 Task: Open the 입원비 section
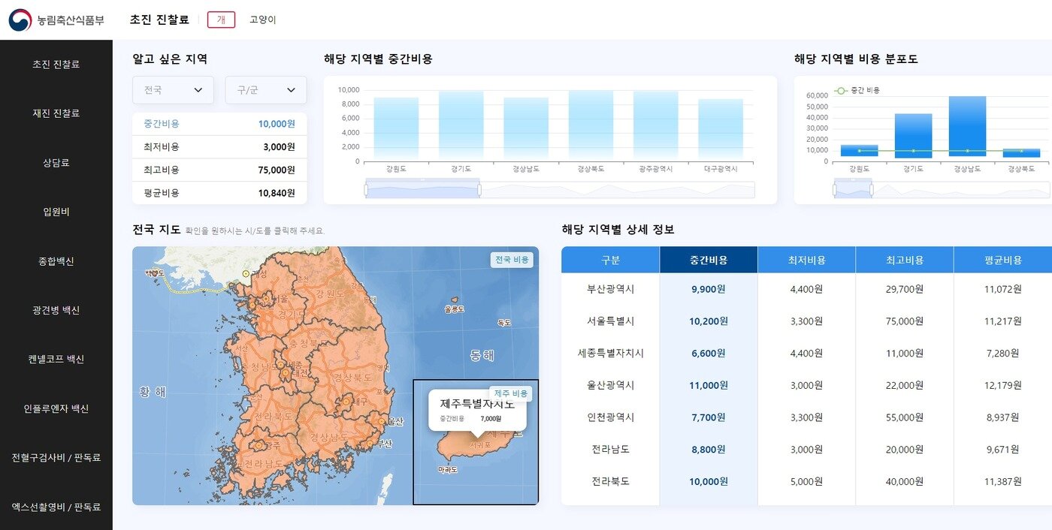(x=56, y=212)
